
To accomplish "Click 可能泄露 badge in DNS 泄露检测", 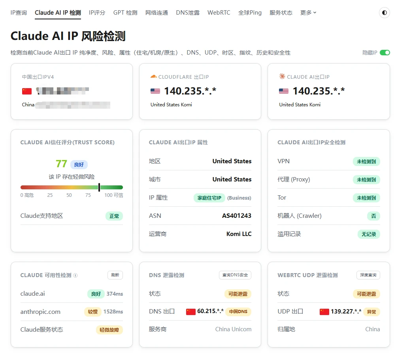I will [238, 294].
